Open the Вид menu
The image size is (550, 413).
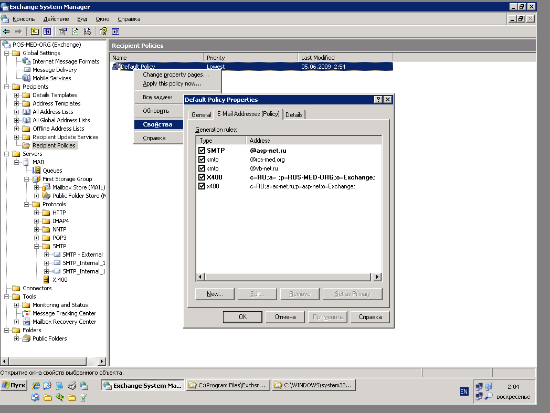click(82, 19)
